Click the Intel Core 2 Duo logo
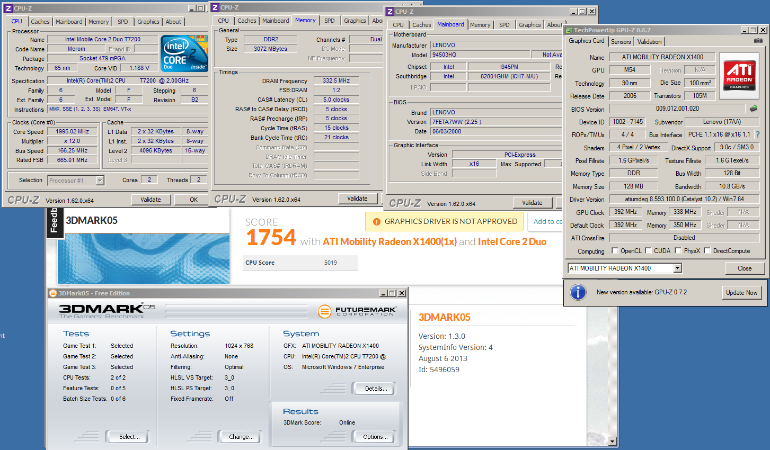The width and height of the screenshot is (770, 450). coord(184,53)
